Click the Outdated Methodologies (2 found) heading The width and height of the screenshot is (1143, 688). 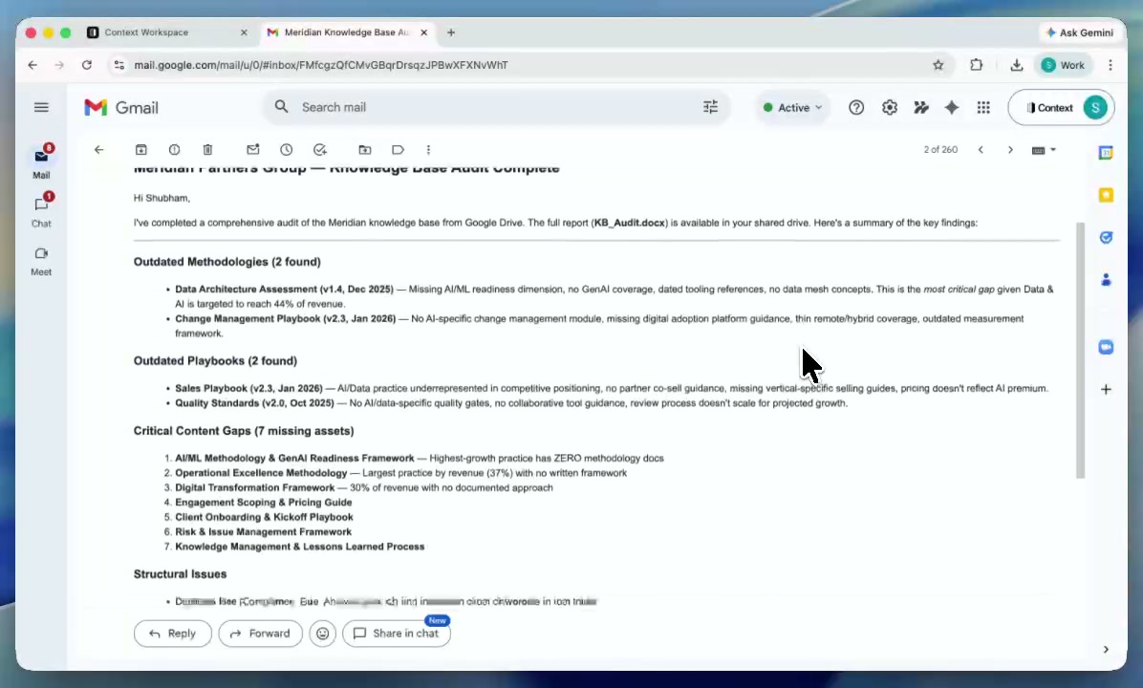226,262
